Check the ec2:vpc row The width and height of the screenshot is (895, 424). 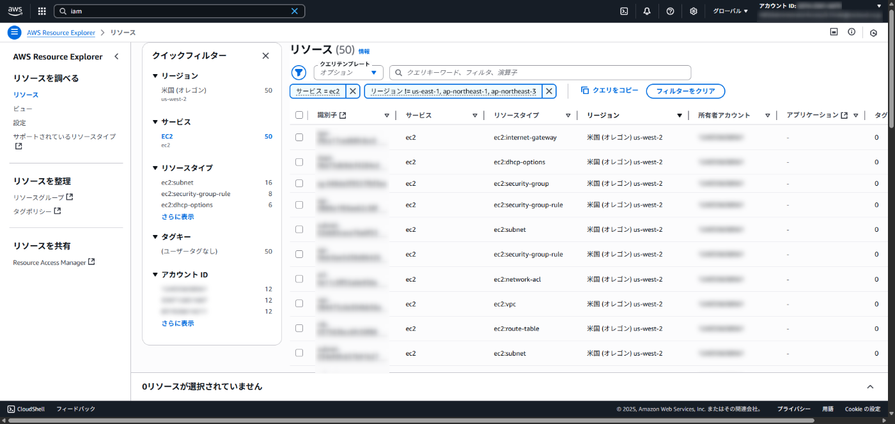[x=299, y=304]
